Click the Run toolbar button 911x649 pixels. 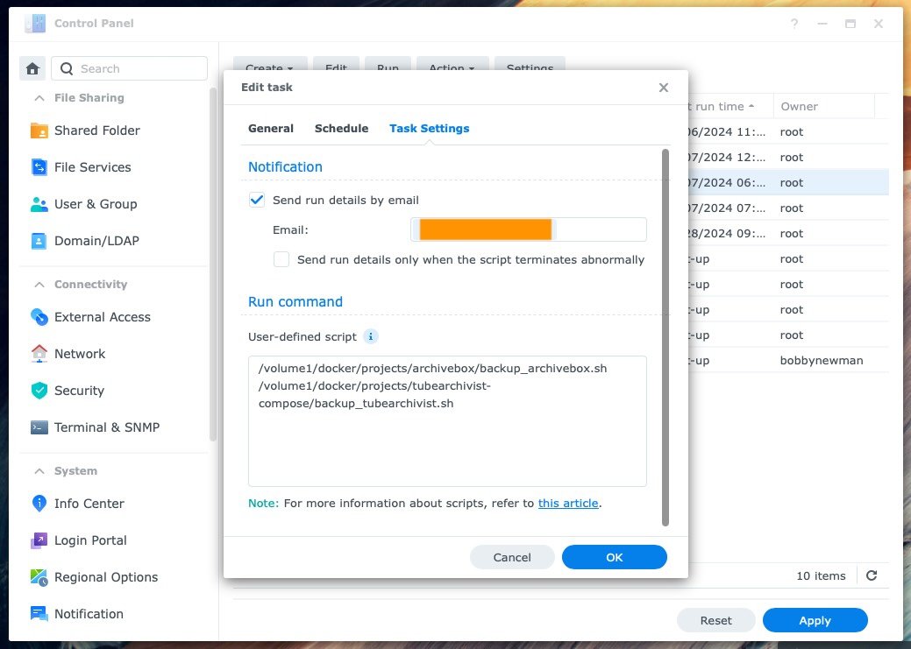point(388,64)
